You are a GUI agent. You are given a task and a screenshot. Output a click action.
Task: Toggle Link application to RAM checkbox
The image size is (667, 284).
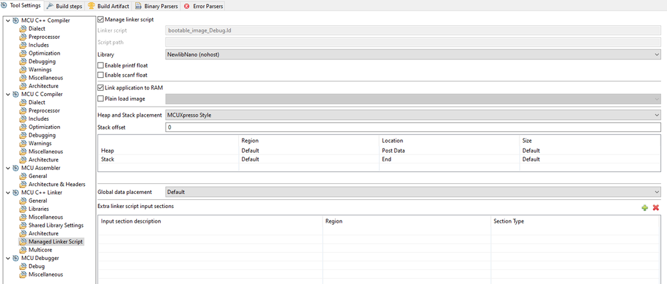point(100,88)
